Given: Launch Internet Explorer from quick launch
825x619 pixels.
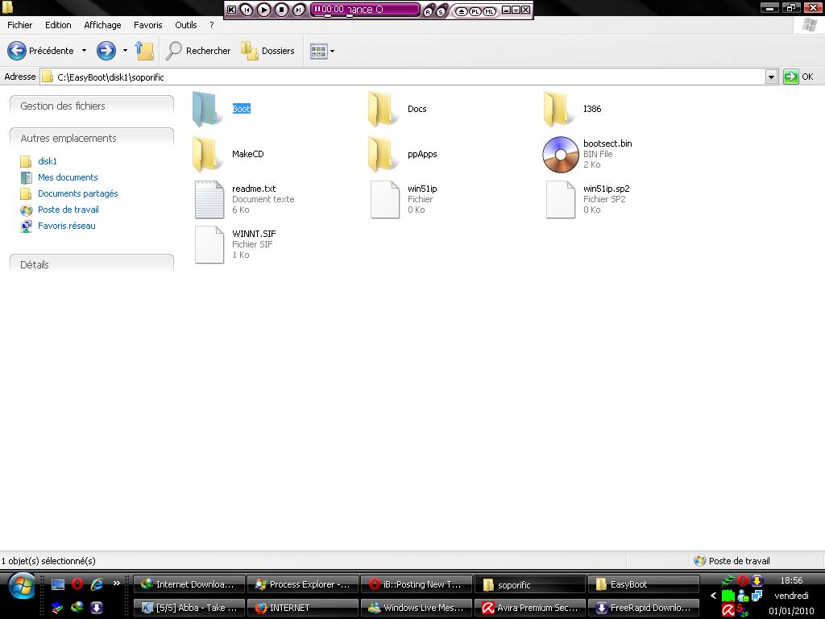Looking at the screenshot, I should click(x=97, y=584).
